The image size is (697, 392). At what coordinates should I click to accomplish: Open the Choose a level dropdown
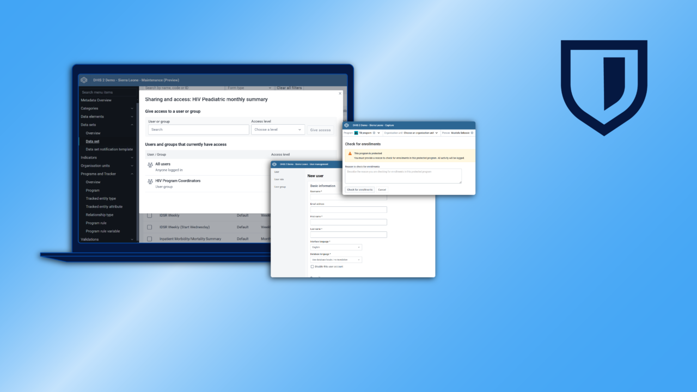coord(278,130)
